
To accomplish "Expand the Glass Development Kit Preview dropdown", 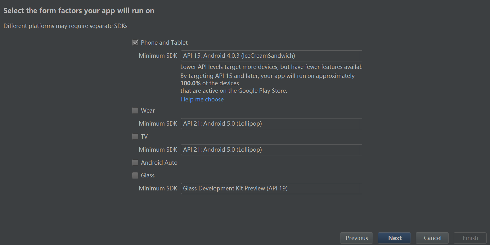I will (271, 189).
